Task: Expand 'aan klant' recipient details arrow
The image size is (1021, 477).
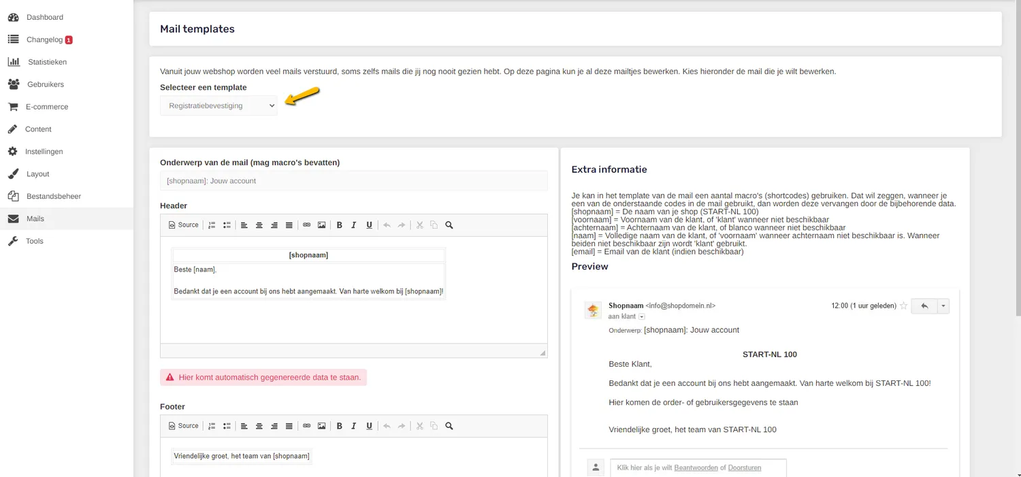Action: click(642, 317)
